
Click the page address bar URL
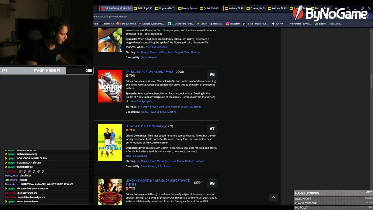tap(111, 16)
